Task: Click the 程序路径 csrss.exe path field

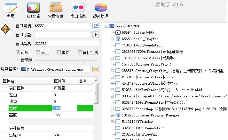Action: coord(55,69)
